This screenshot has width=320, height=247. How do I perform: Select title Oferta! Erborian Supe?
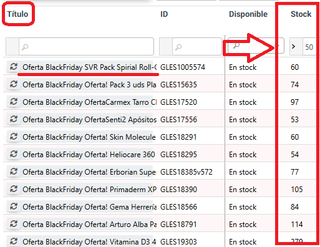(x=89, y=172)
